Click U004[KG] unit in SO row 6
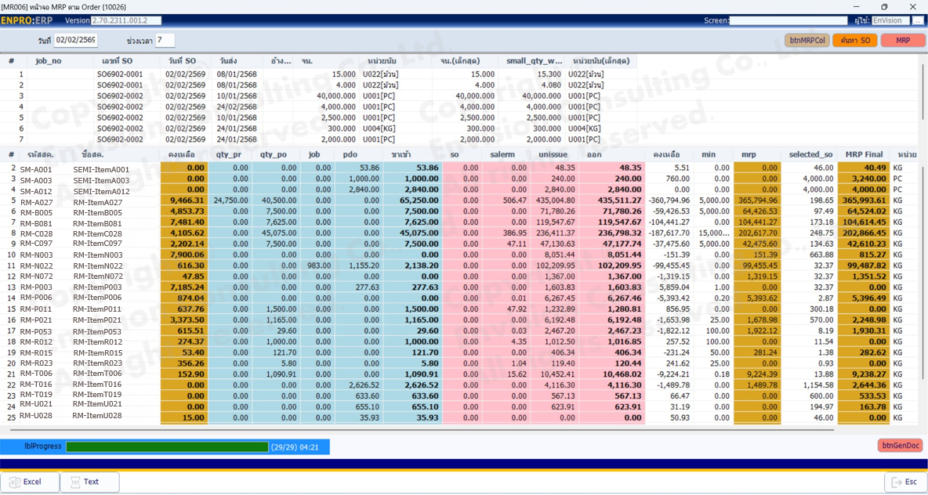 584,128
